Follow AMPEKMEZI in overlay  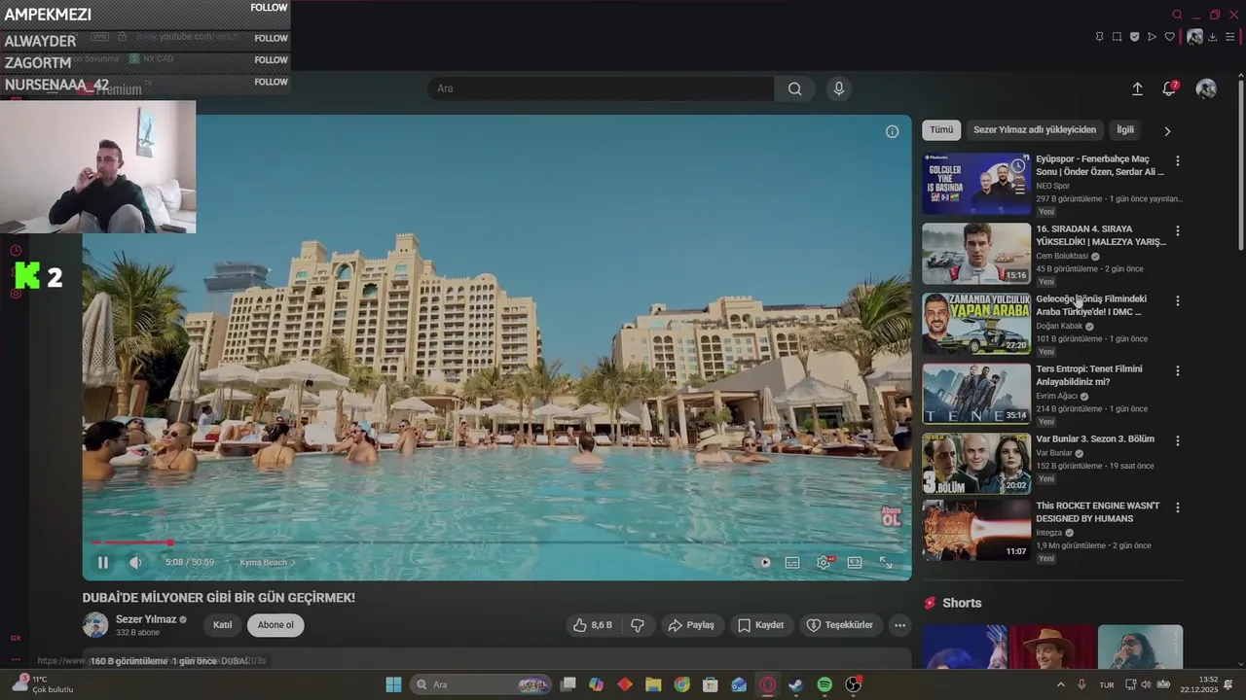(x=269, y=8)
